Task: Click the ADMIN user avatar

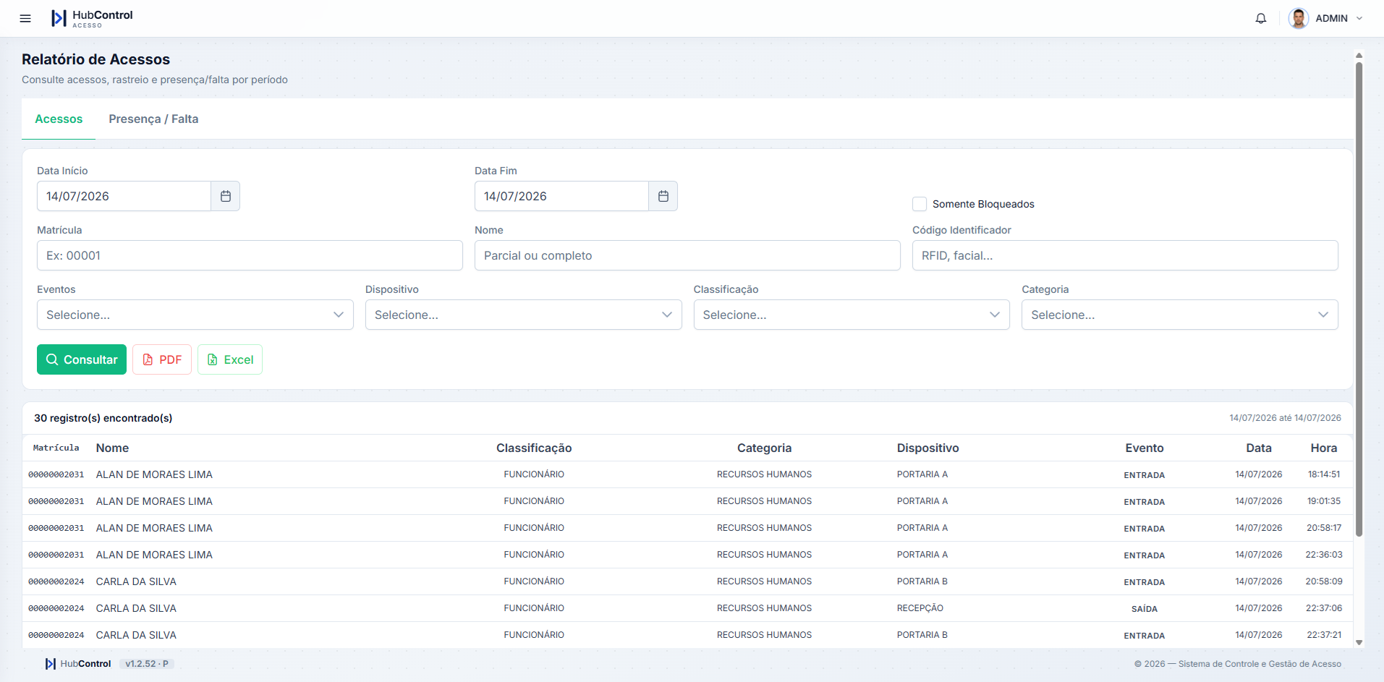Action: pyautogui.click(x=1299, y=18)
